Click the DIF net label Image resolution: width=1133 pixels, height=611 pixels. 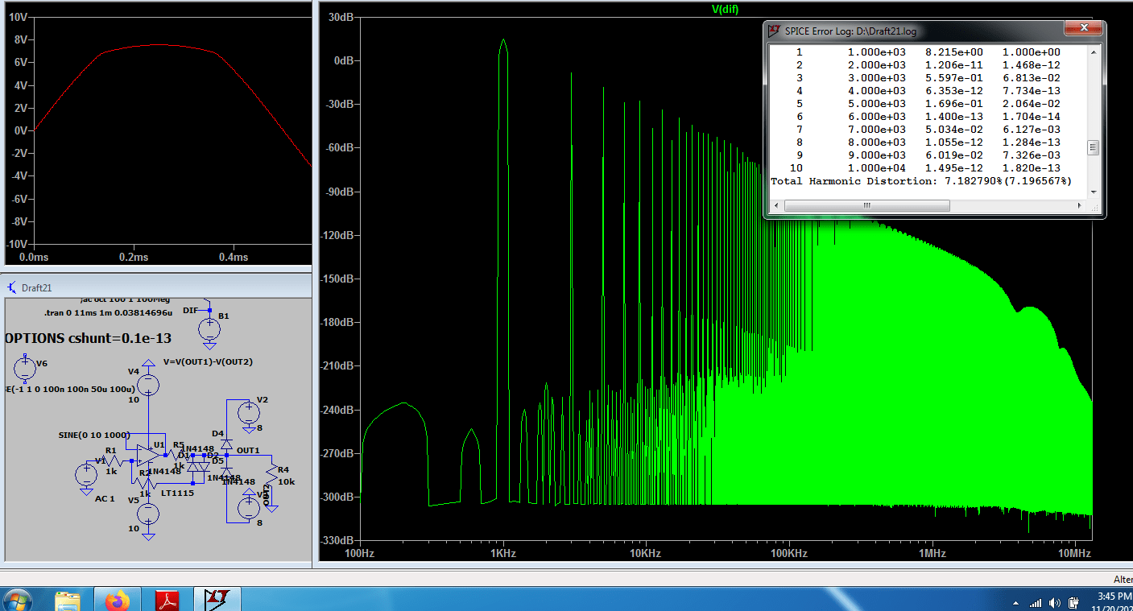click(190, 310)
